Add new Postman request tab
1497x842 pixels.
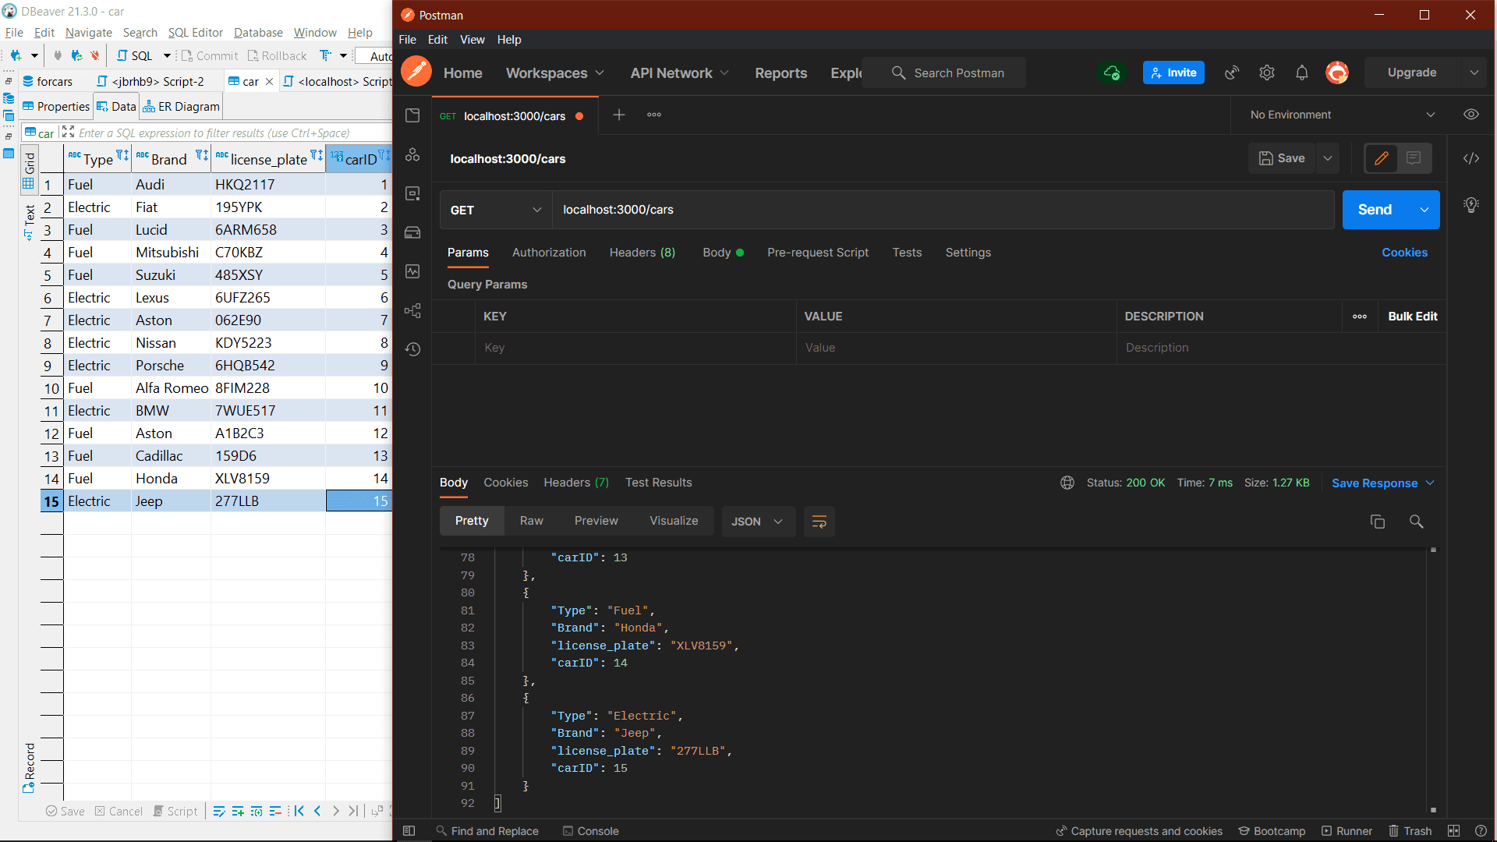point(619,115)
